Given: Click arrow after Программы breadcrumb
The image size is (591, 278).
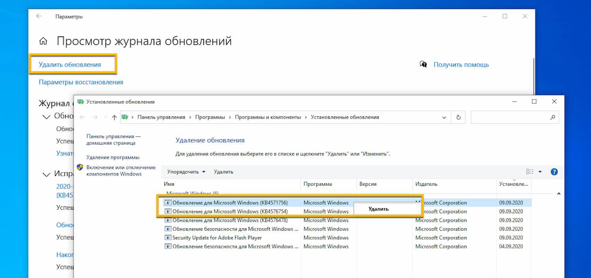Looking at the screenshot, I should 230,117.
